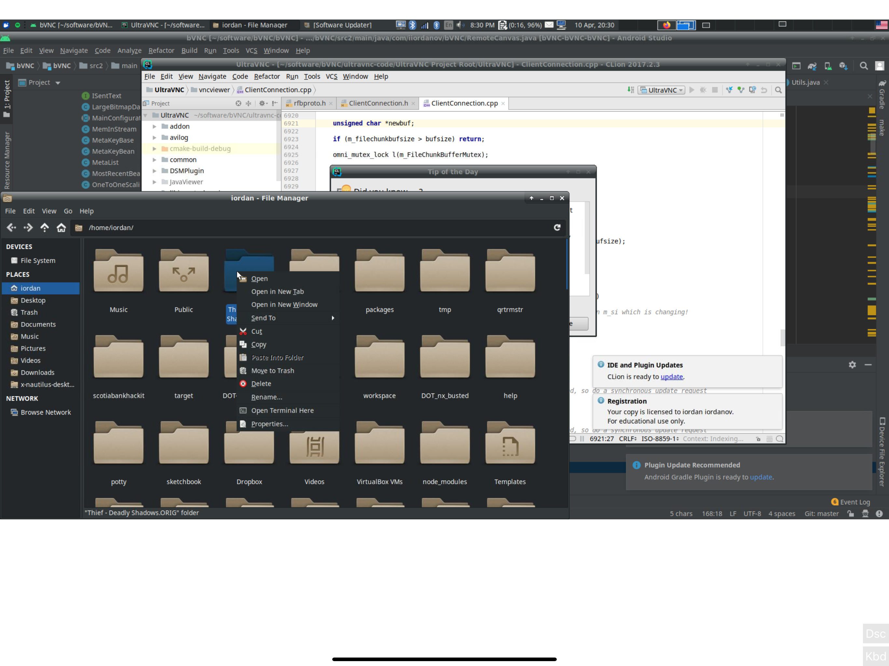
Task: Click the file manager reload icon
Action: click(x=557, y=227)
